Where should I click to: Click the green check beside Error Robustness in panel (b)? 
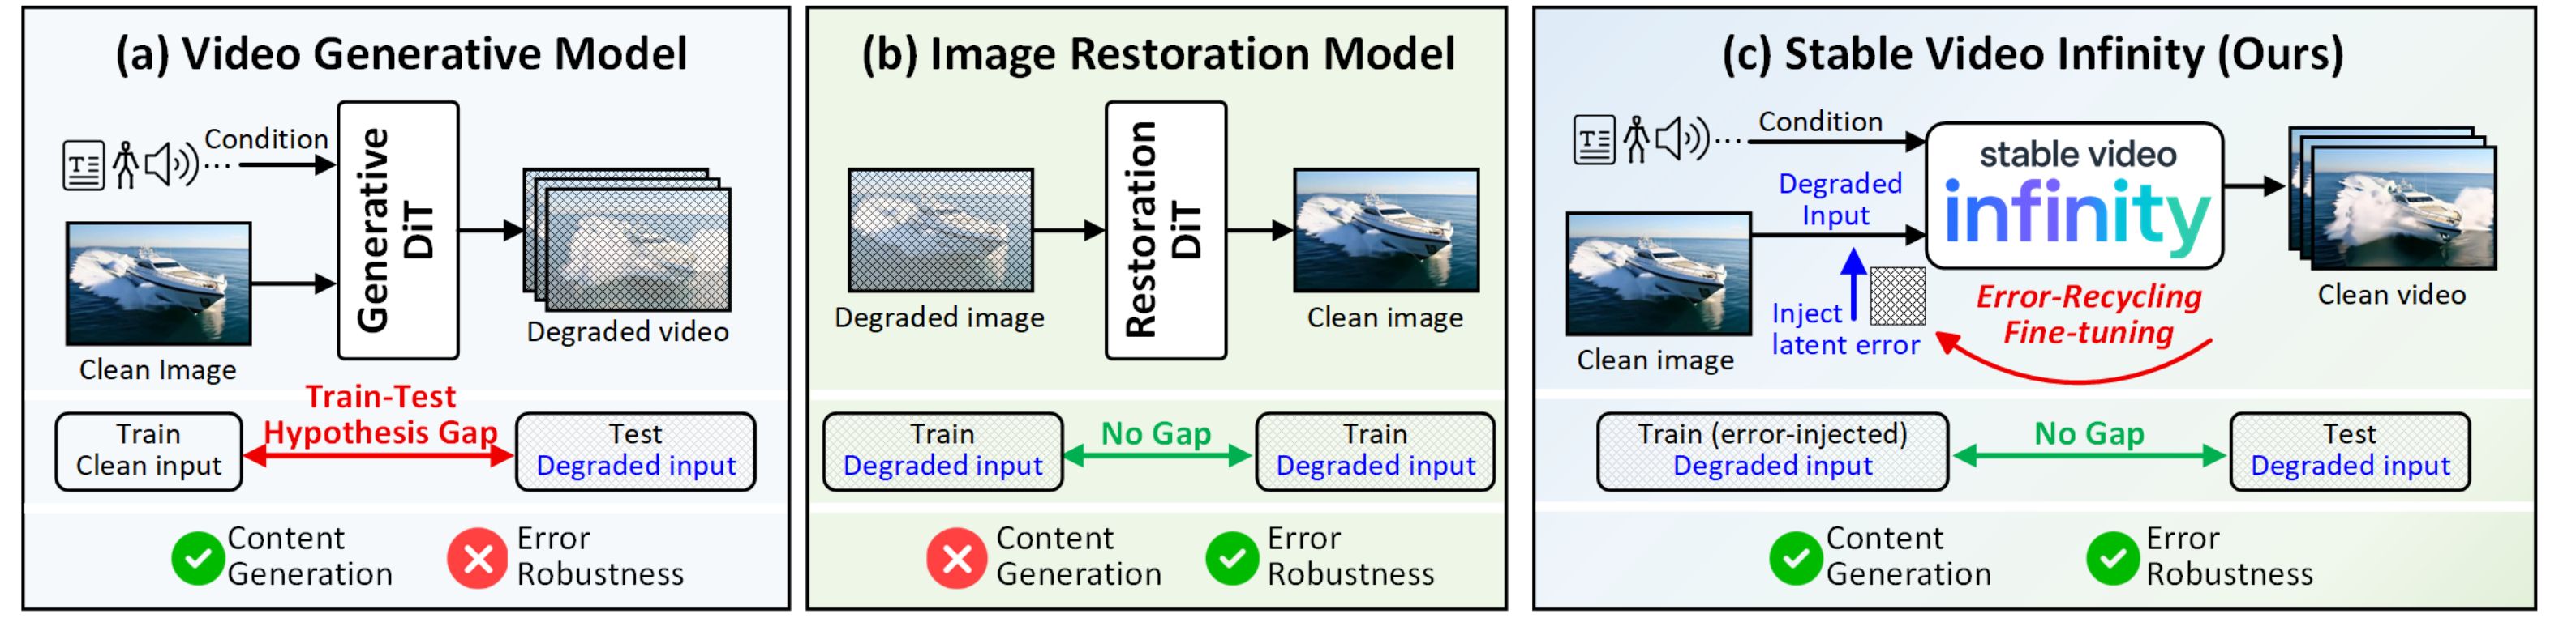coord(1232,558)
